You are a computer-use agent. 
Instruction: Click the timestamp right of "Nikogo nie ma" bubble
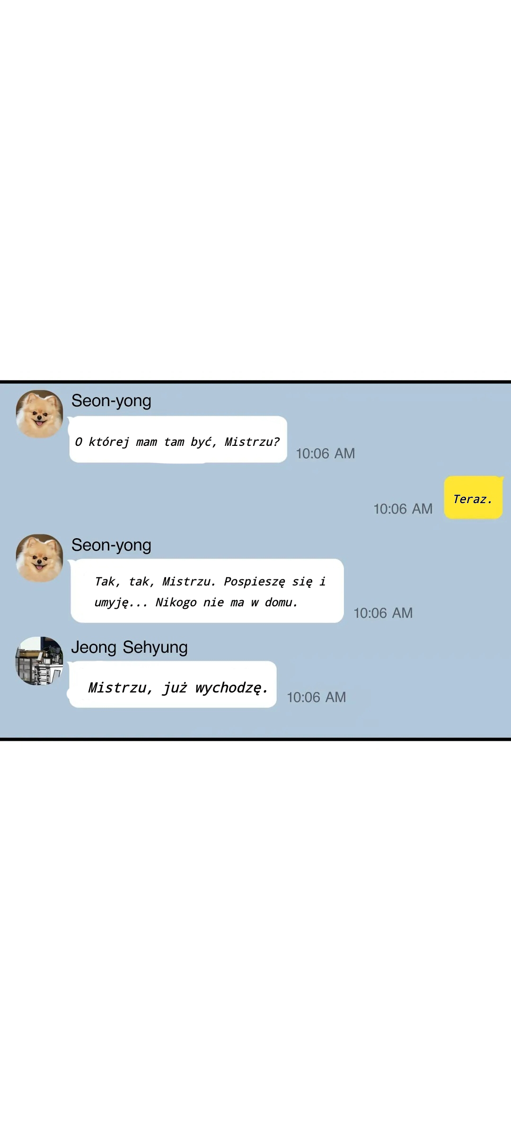383,613
